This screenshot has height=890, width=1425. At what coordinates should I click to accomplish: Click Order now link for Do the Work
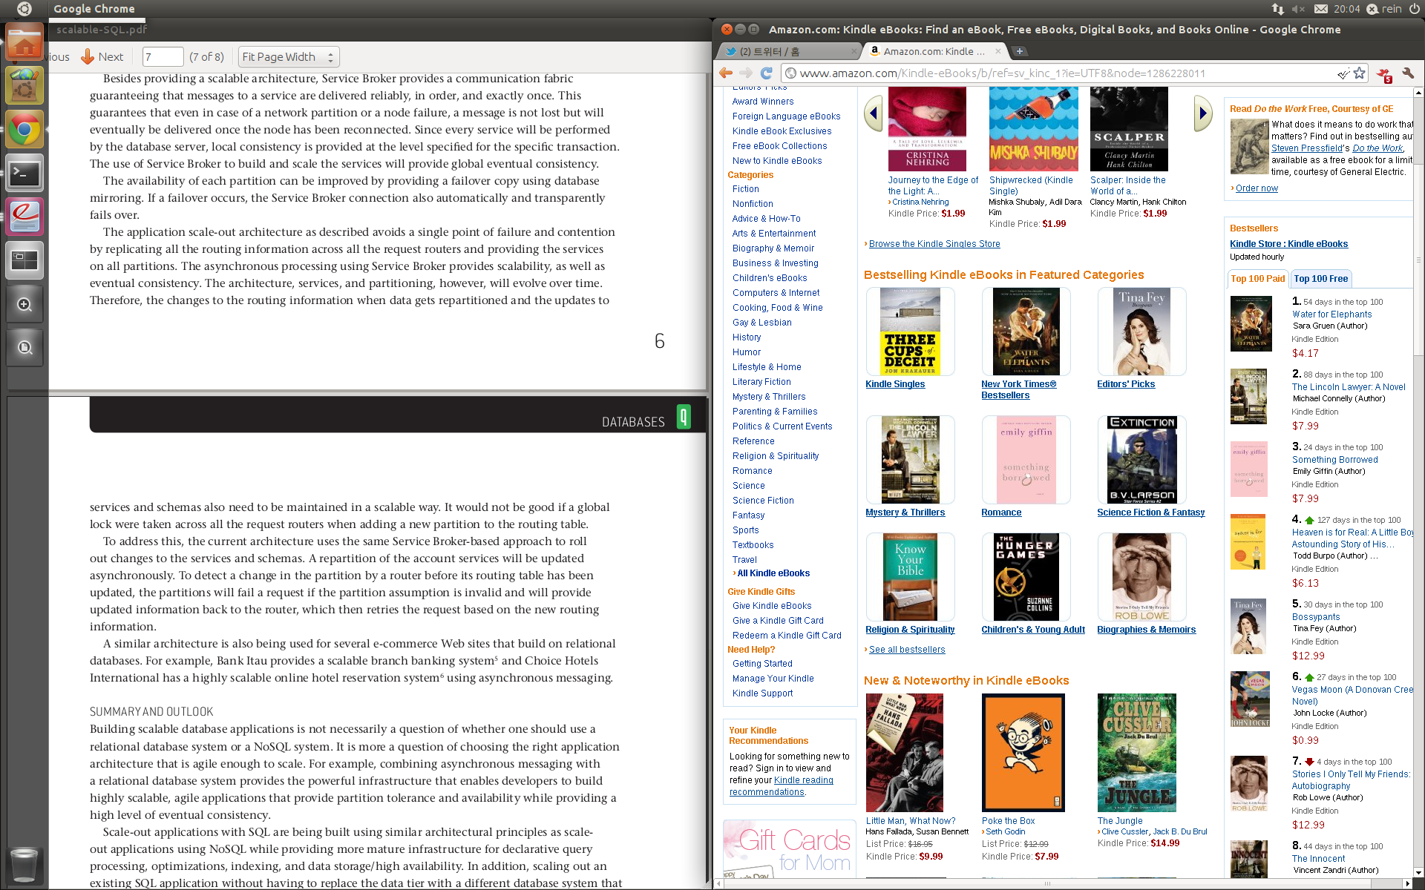point(1257,188)
